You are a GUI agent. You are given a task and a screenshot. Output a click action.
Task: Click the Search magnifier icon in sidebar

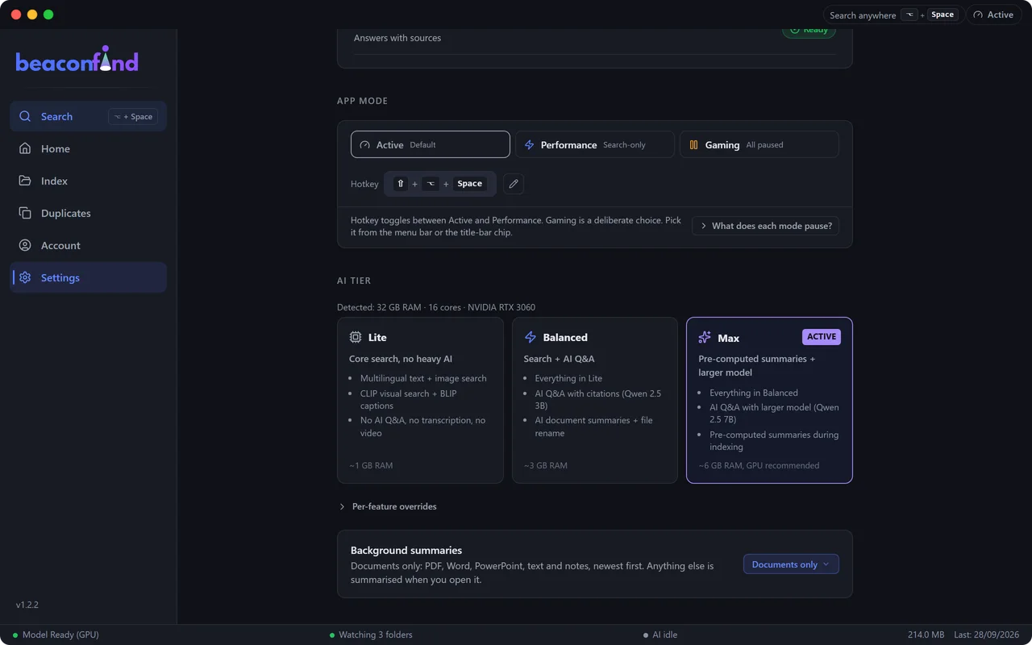pos(25,116)
